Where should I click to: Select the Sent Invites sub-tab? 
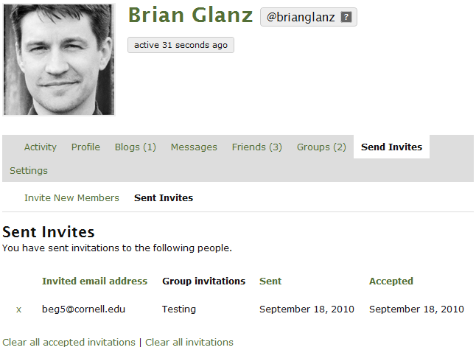[x=164, y=198]
